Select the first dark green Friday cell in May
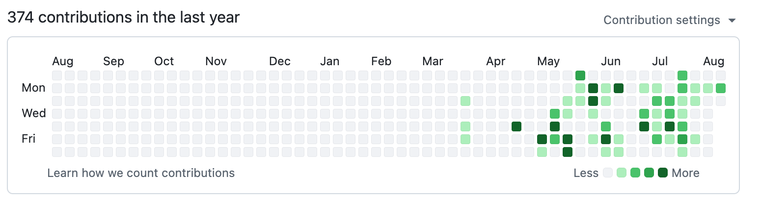 (542, 139)
